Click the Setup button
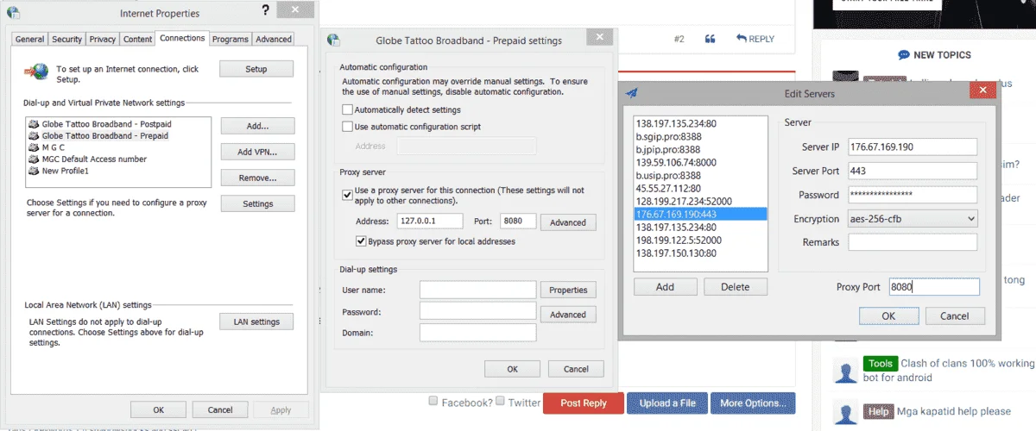The height and width of the screenshot is (431, 1036). pos(256,69)
